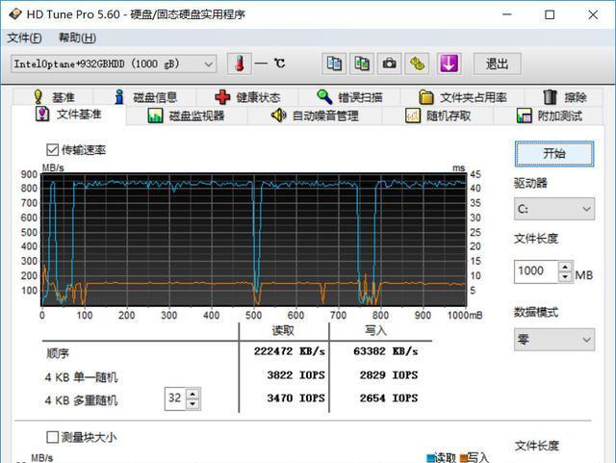Decrease queue depth 32 down arrow

tap(192, 403)
